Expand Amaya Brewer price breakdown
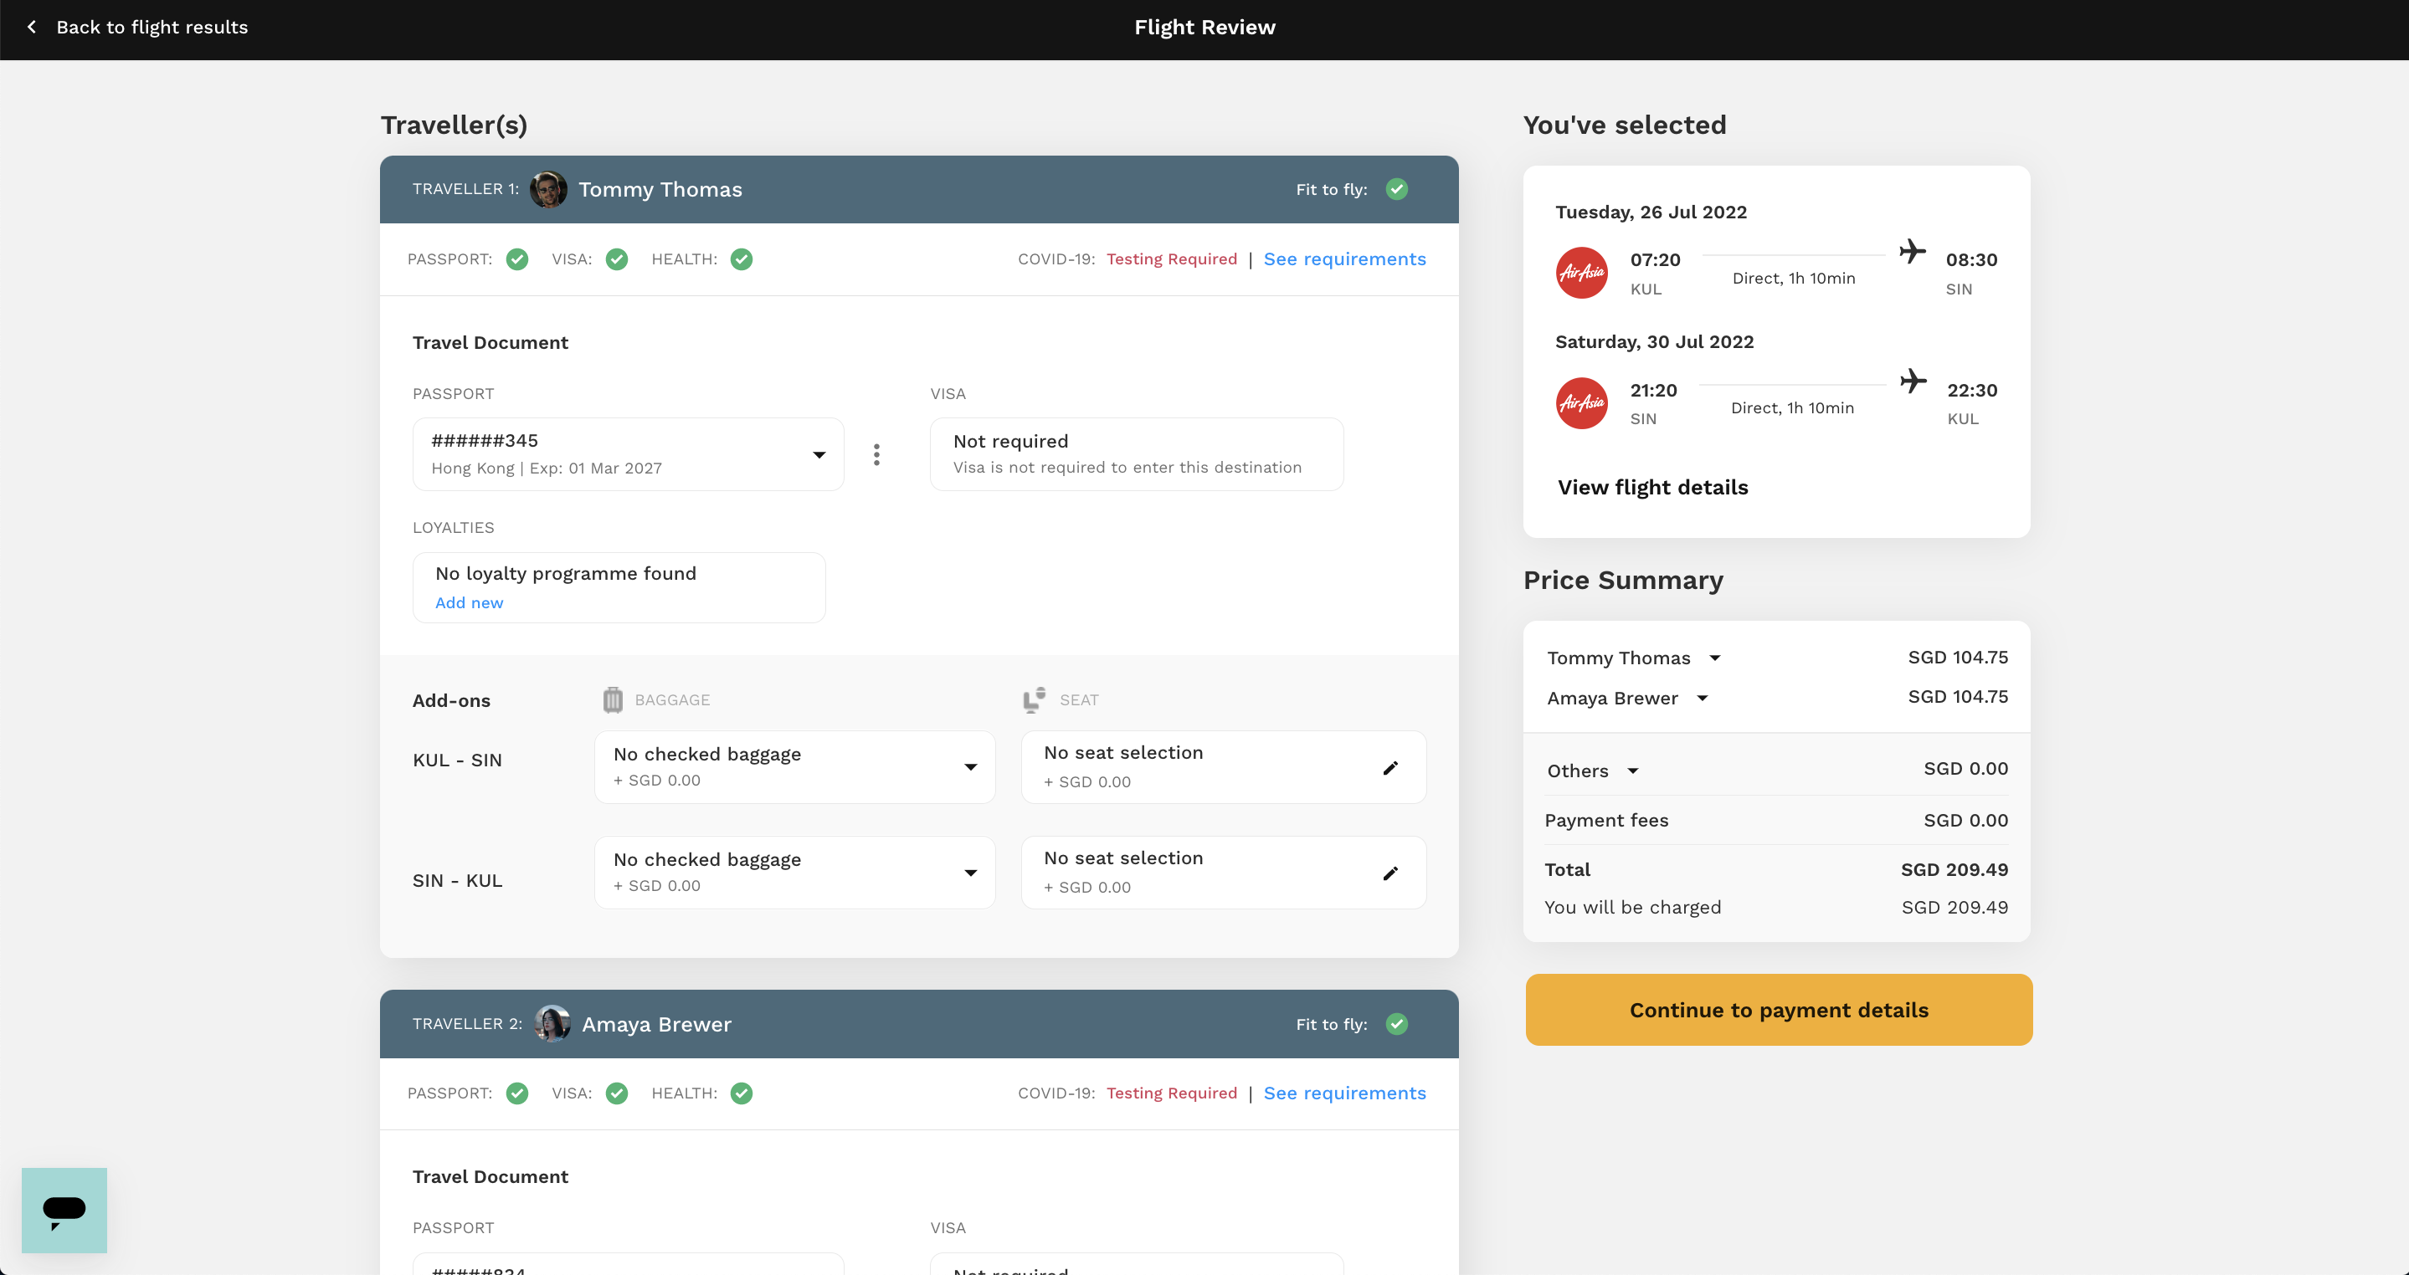The width and height of the screenshot is (2409, 1275). (1703, 699)
